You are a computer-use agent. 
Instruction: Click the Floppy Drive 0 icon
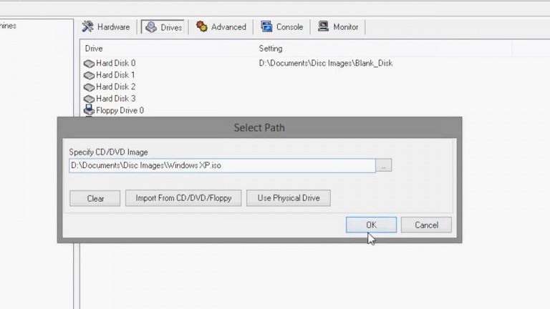coord(89,110)
